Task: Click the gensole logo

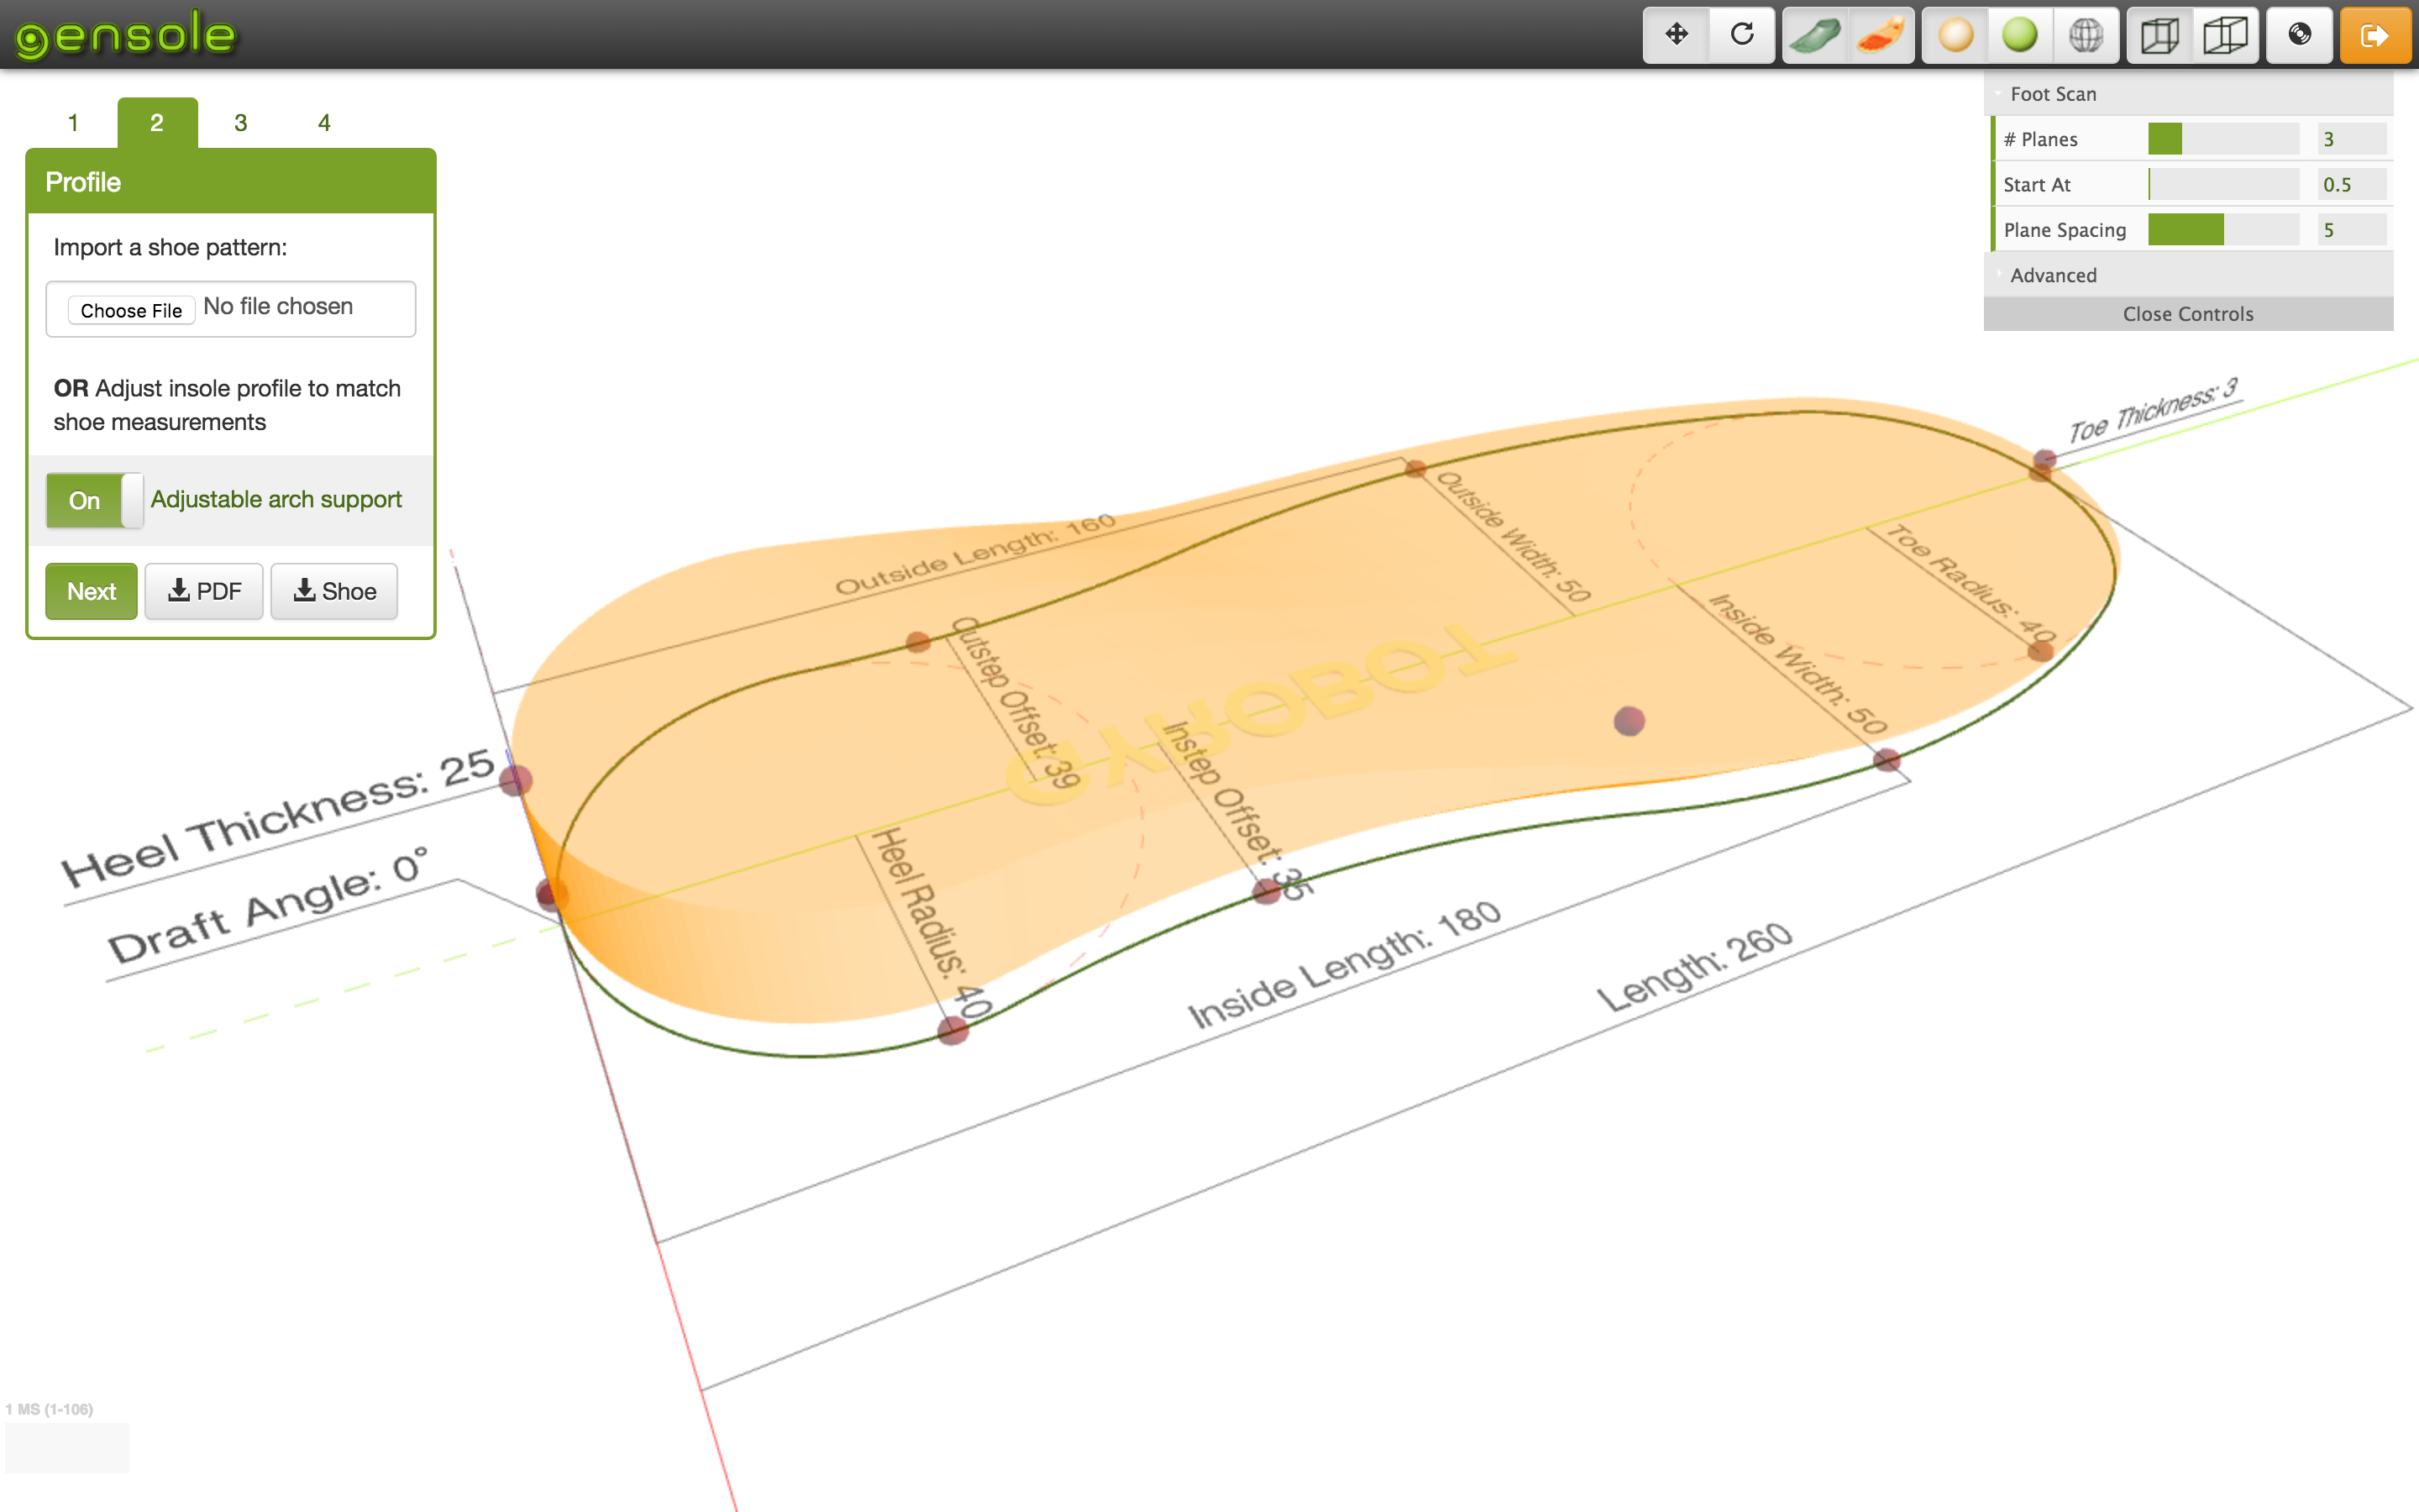Action: [x=126, y=35]
